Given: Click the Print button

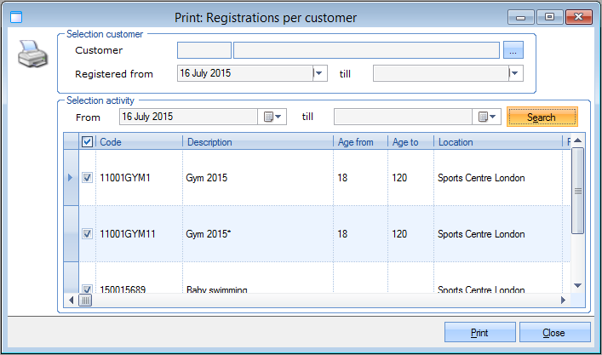Looking at the screenshot, I should [x=479, y=333].
